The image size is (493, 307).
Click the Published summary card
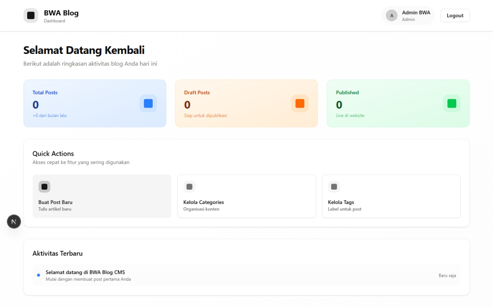tap(398, 103)
